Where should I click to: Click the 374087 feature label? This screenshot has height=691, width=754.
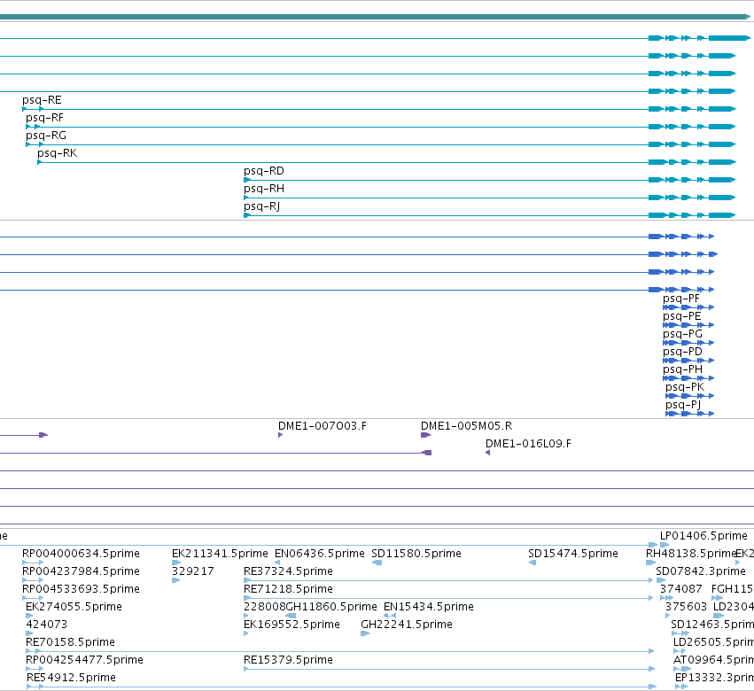(681, 589)
